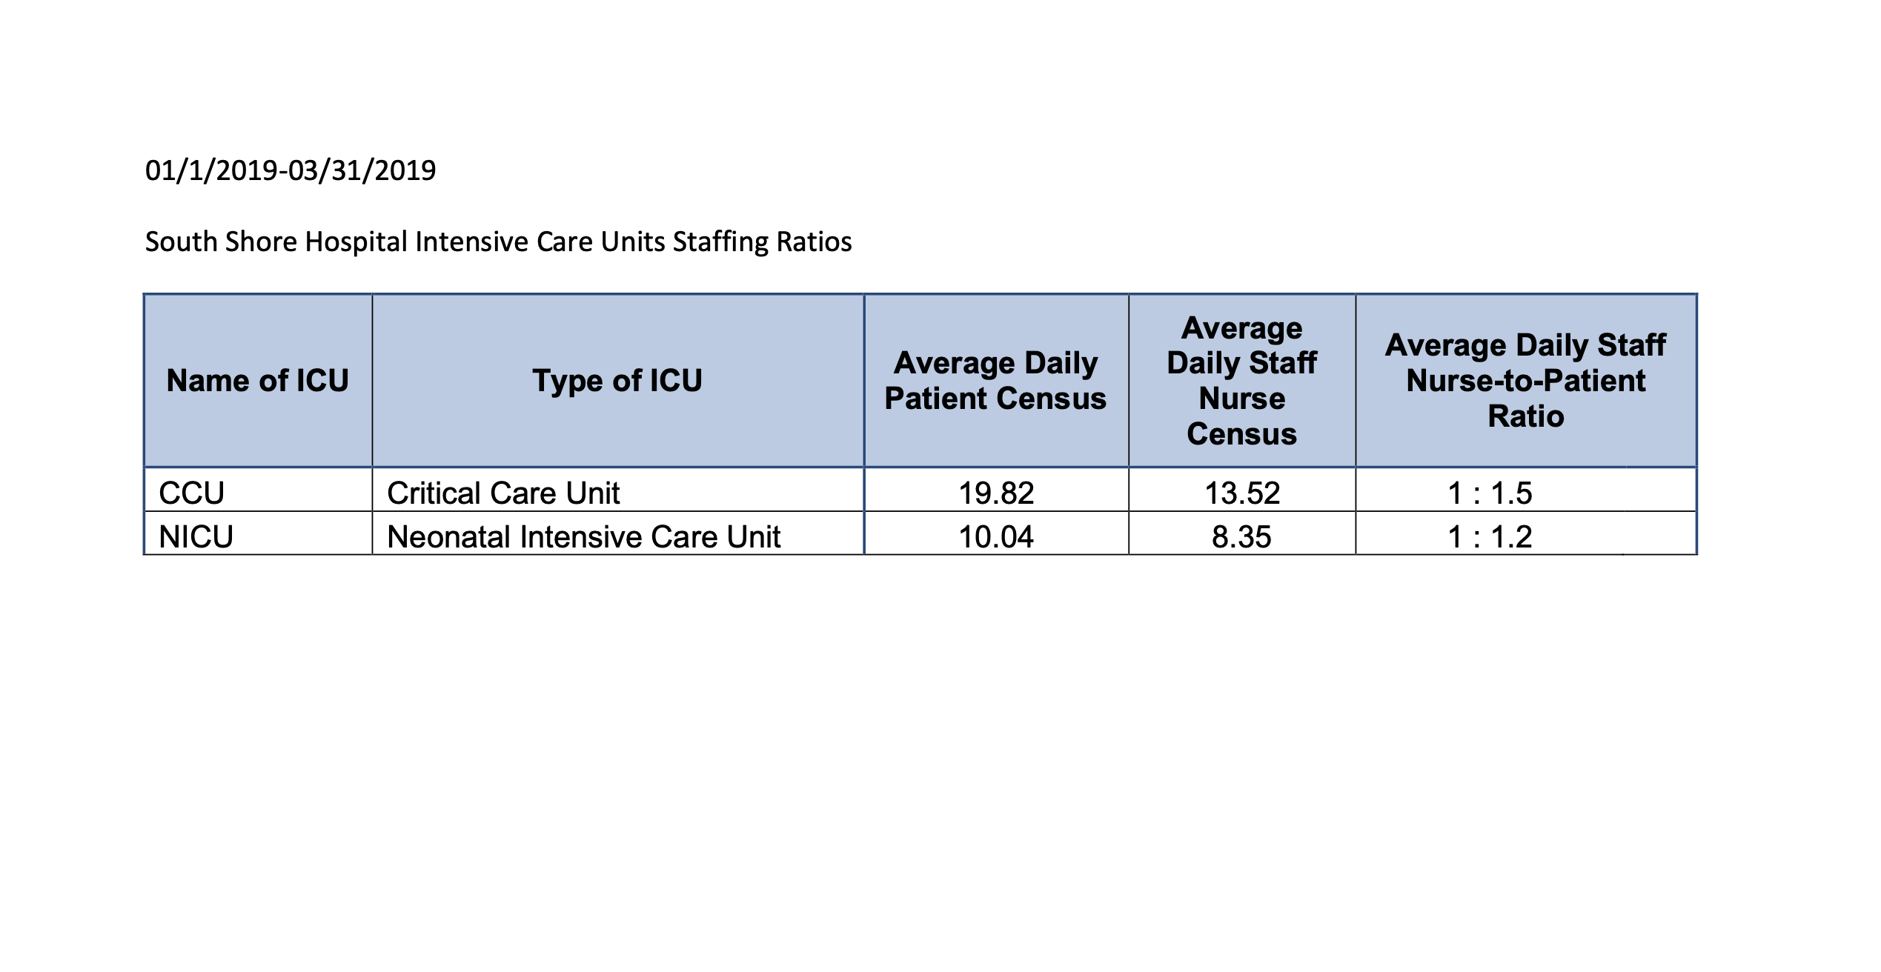Image resolution: width=1881 pixels, height=972 pixels.
Task: Click the nurse census value 13.52
Action: point(1242,493)
